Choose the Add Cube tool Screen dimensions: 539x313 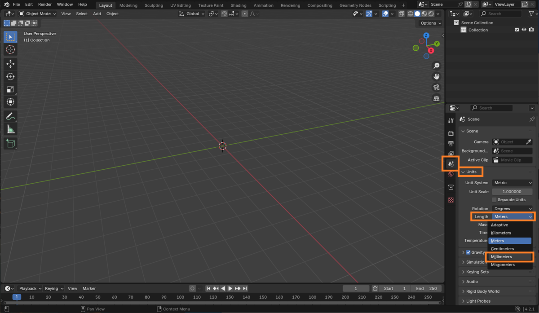11,144
